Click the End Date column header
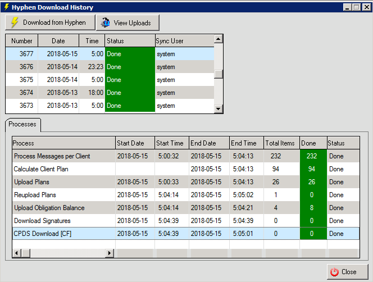 pyautogui.click(x=210, y=143)
